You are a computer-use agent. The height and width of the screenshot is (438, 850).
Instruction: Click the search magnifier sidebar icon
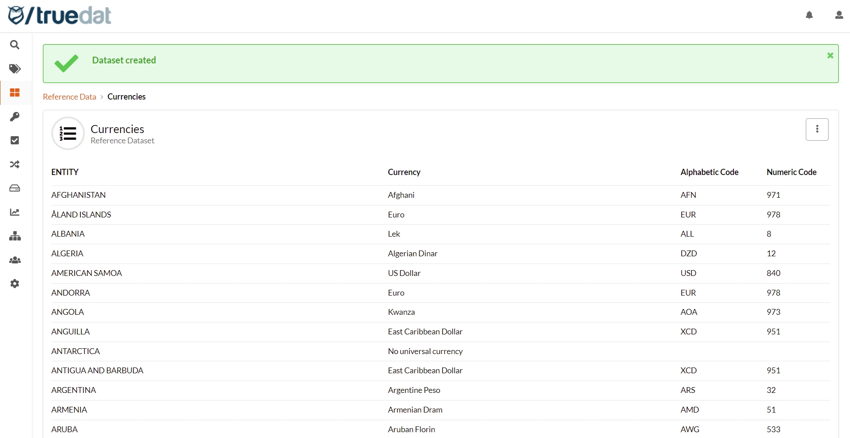point(15,45)
